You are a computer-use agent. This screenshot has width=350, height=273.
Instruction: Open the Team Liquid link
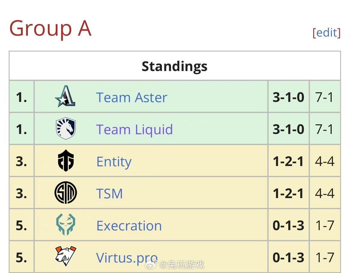[x=134, y=130]
